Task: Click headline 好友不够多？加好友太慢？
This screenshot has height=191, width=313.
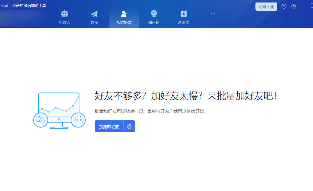Action: tap(149, 96)
